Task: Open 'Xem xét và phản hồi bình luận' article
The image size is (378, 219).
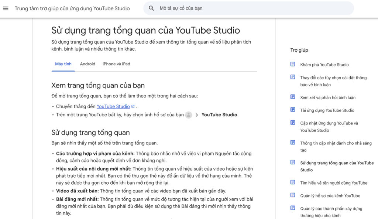Action: coord(328,97)
